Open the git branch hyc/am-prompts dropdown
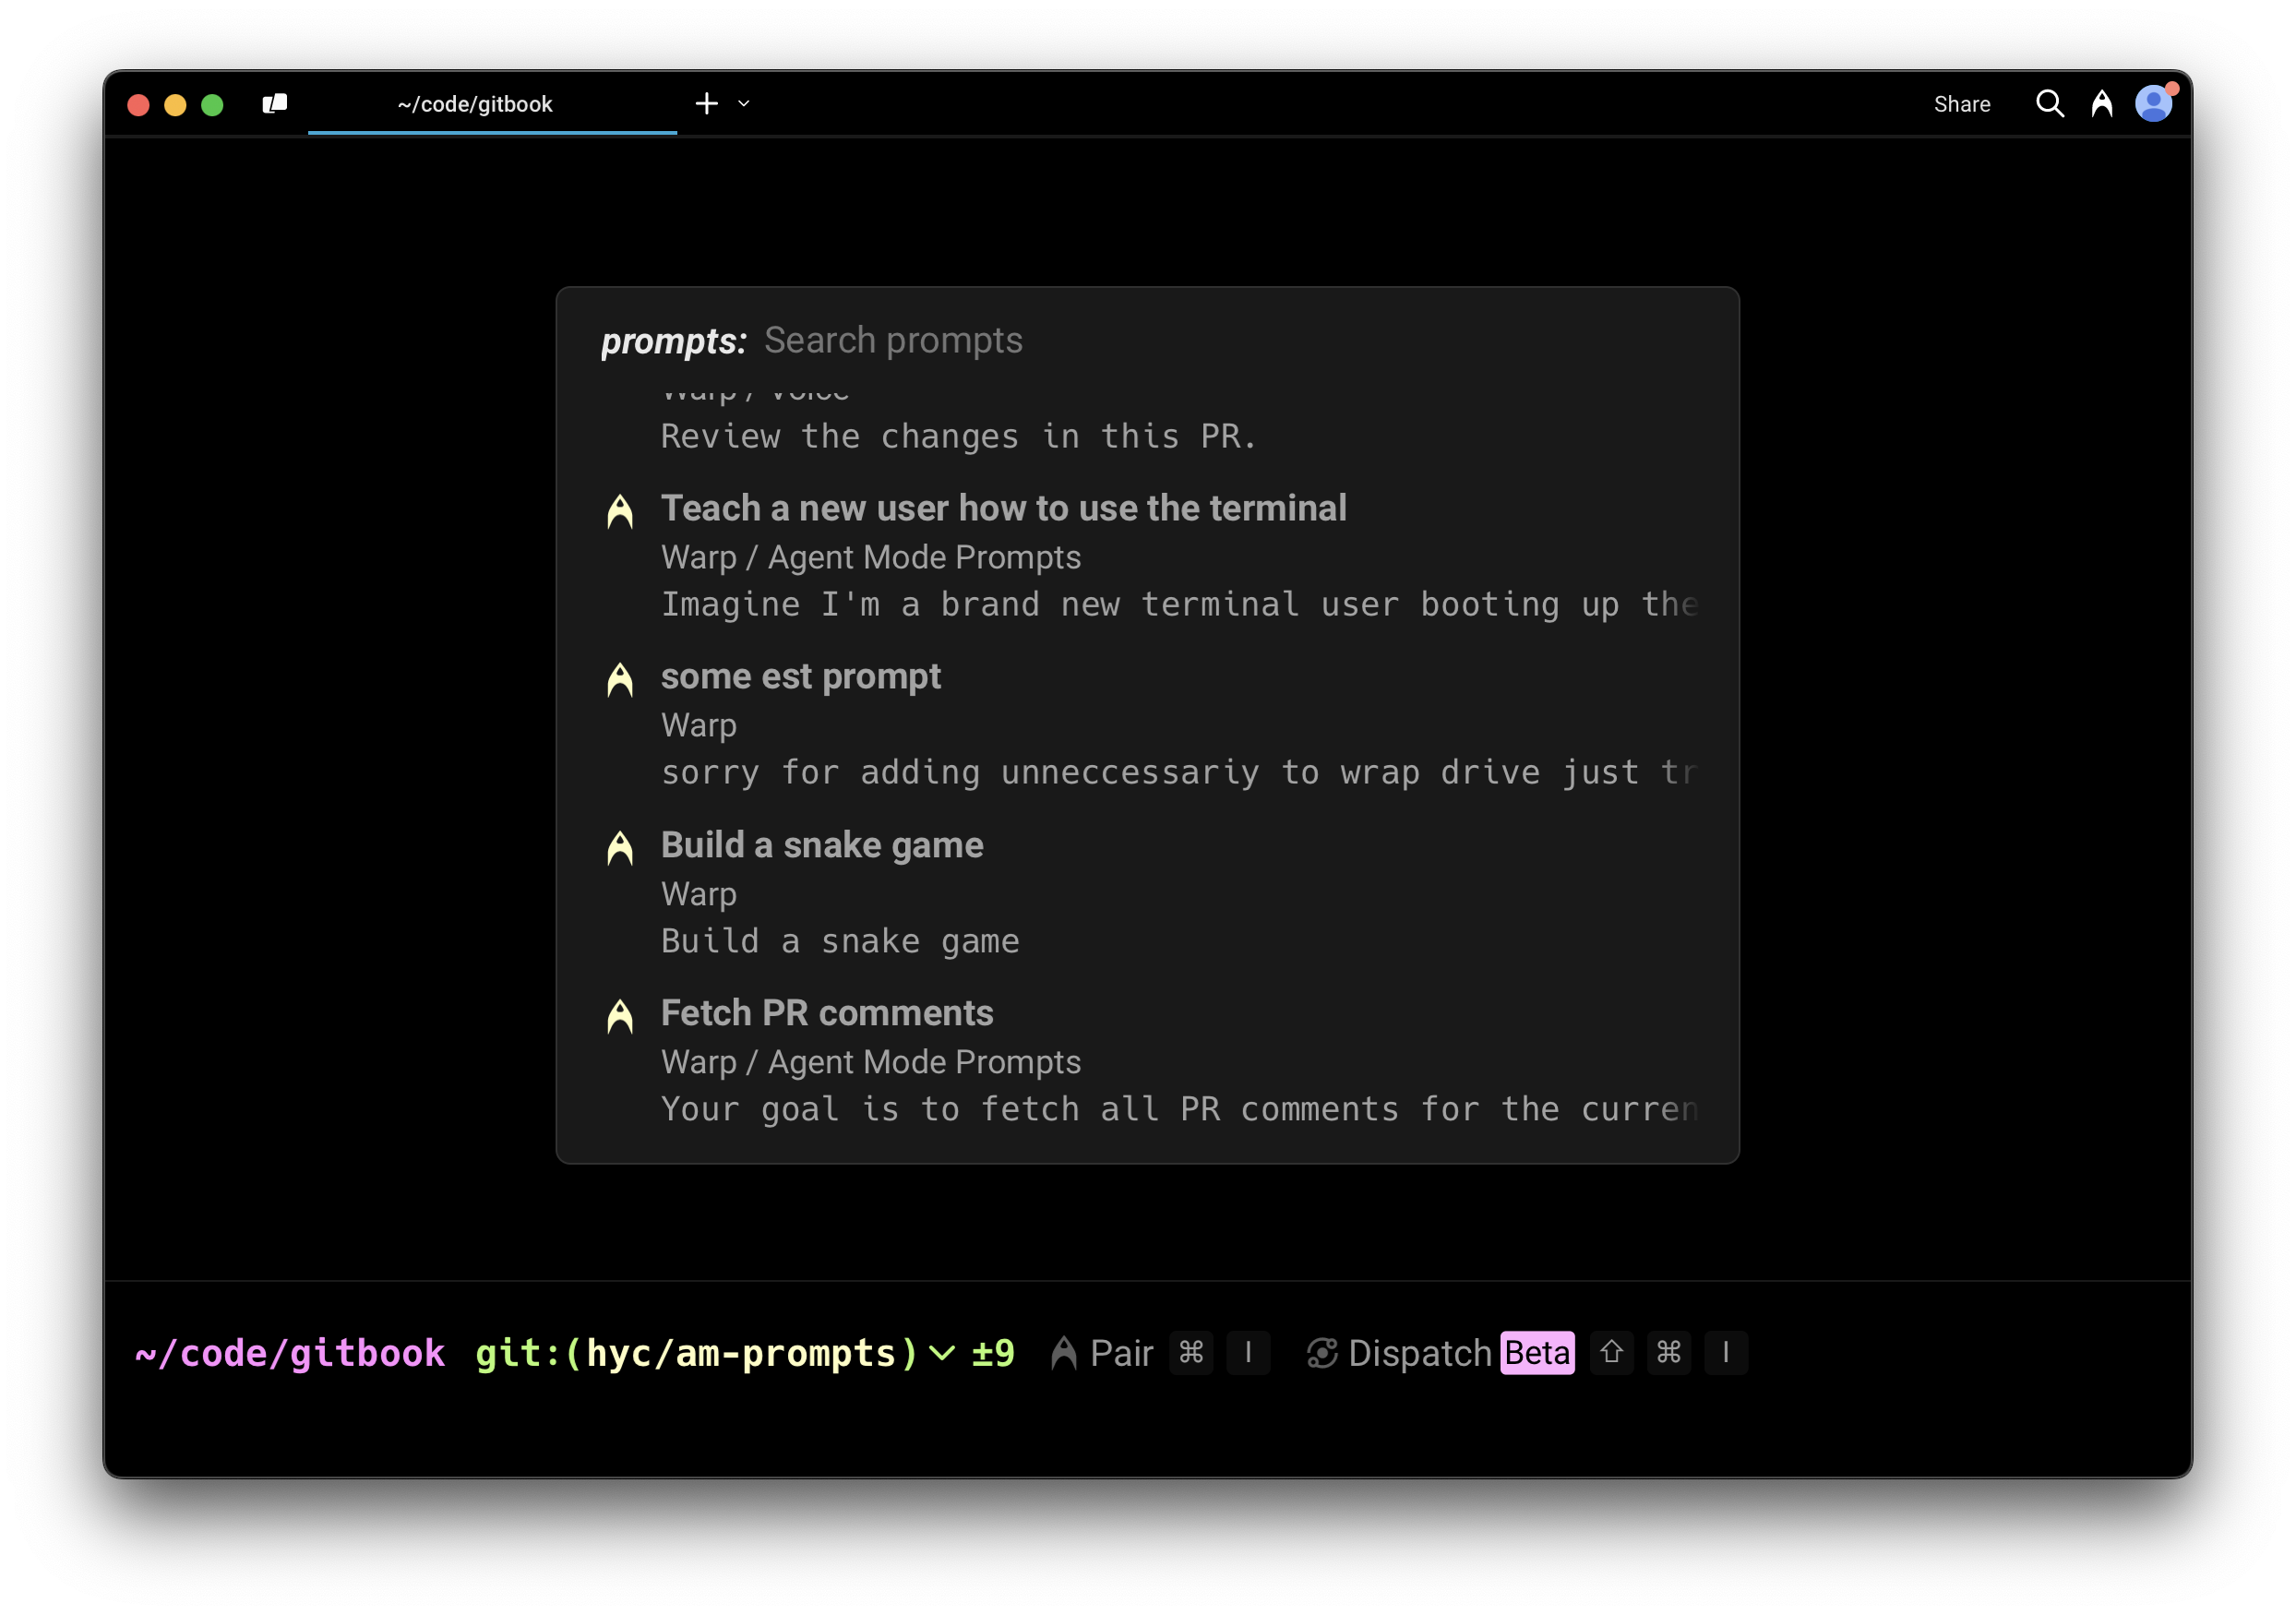 941,1352
